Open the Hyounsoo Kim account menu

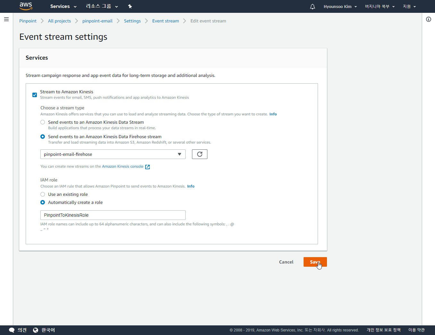tap(340, 6)
